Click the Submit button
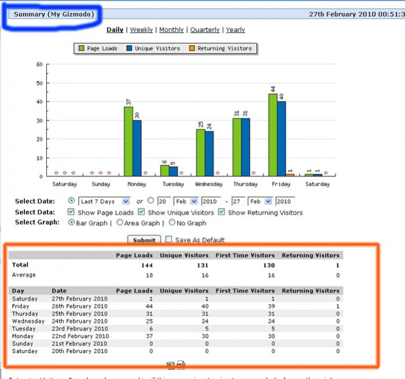Viewport: 405px width, 379px height. (x=144, y=240)
